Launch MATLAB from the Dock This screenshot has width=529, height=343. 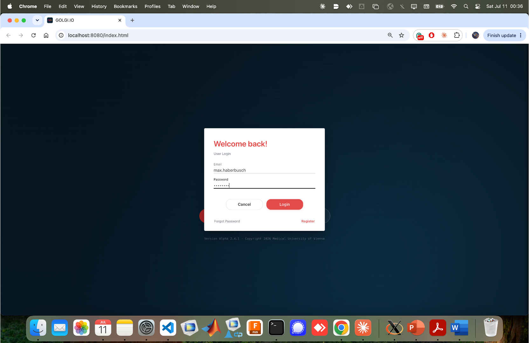211,328
